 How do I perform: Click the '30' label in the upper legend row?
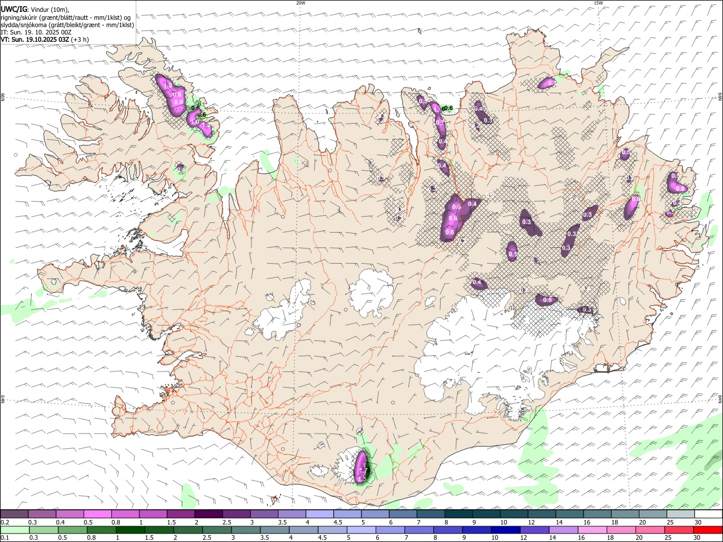[698, 522]
